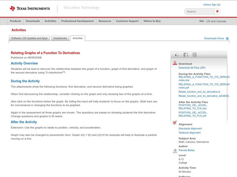Submit search with the red arrow button

pyautogui.click(x=217, y=11)
